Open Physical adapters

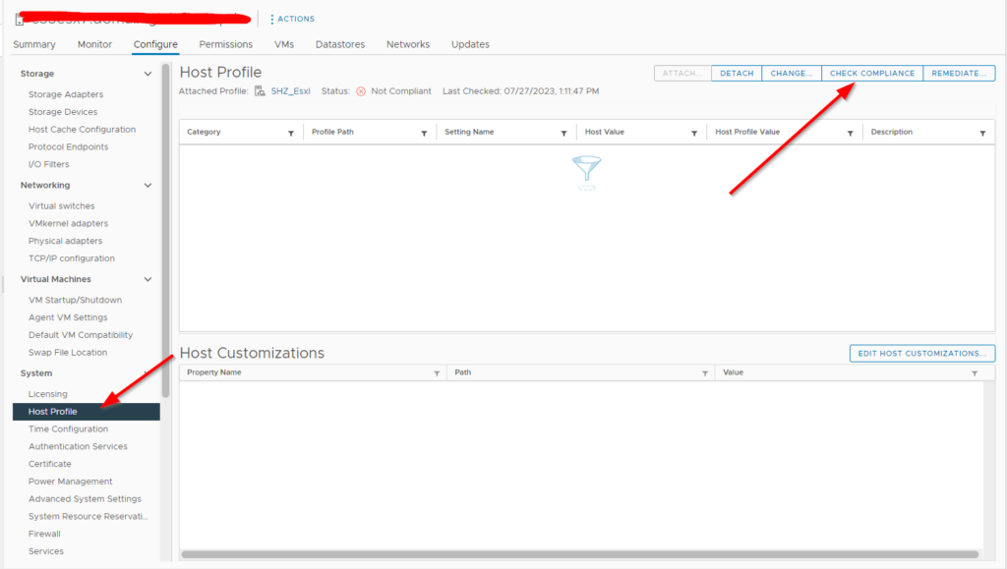65,241
